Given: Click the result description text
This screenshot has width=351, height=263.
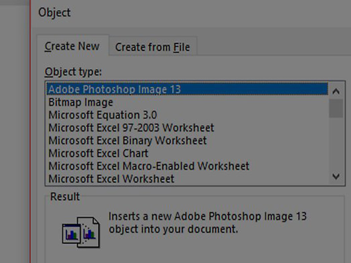Looking at the screenshot, I should coord(207,223).
